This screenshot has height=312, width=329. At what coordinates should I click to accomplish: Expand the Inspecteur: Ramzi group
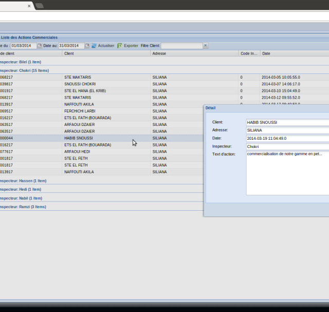(23, 207)
